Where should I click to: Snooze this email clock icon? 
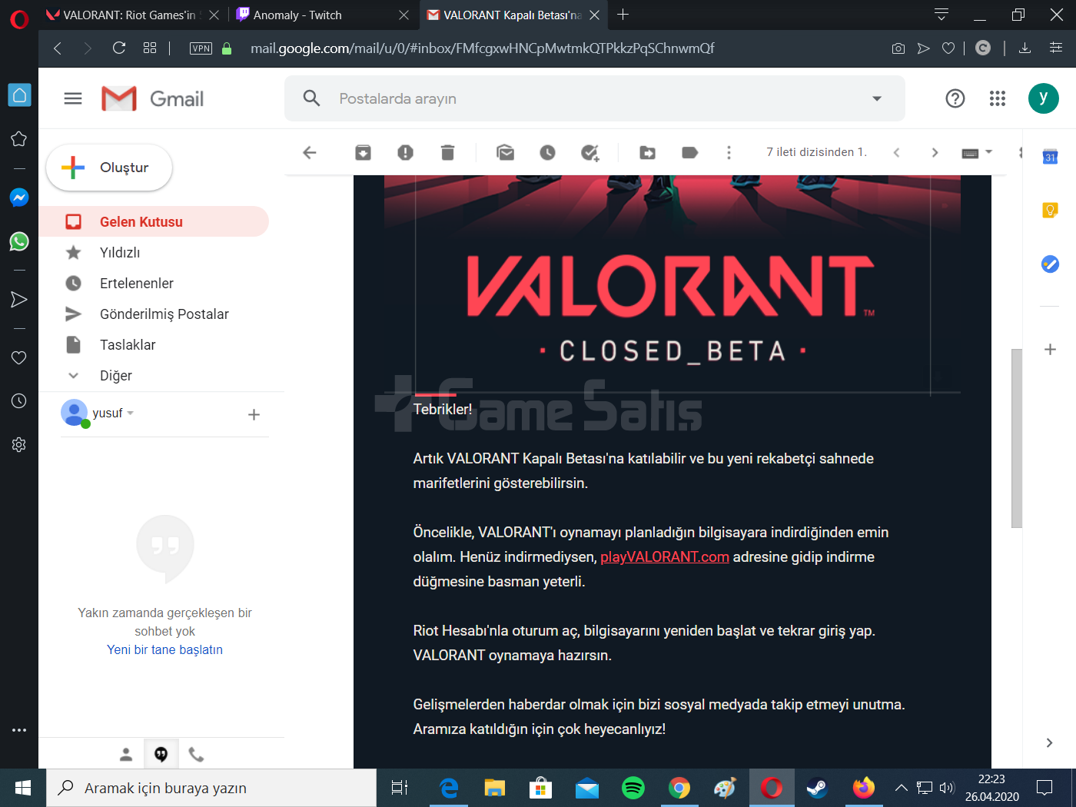[547, 152]
